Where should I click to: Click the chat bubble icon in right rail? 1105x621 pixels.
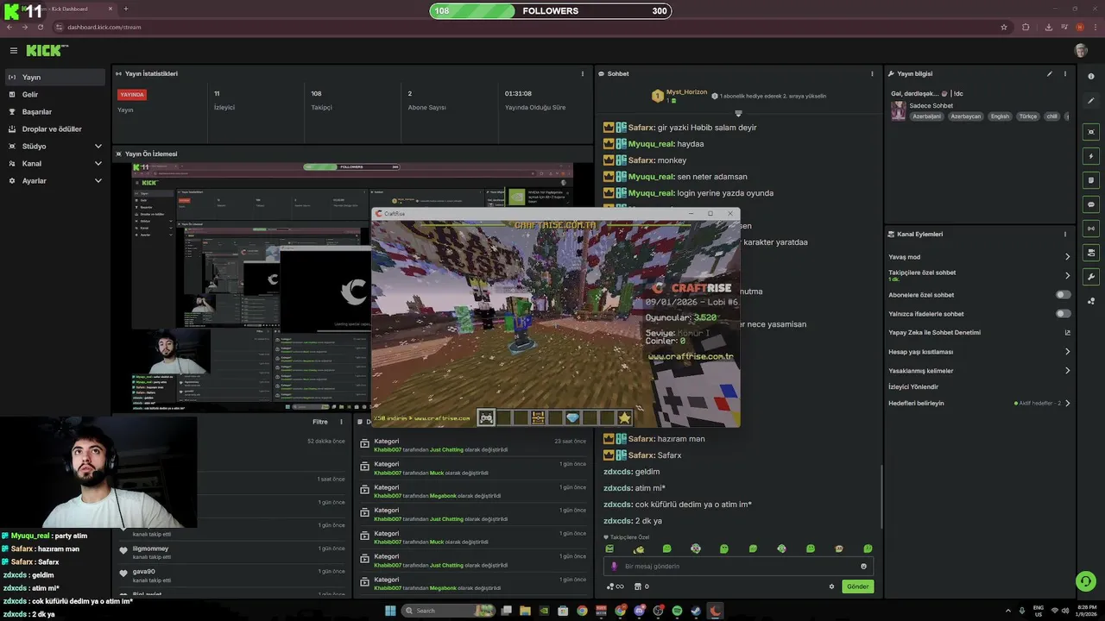1091,204
